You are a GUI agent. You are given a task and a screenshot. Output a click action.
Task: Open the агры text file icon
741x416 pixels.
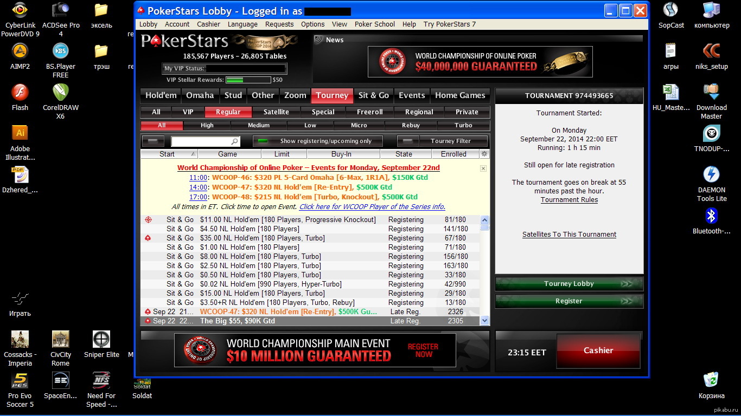pos(671,51)
